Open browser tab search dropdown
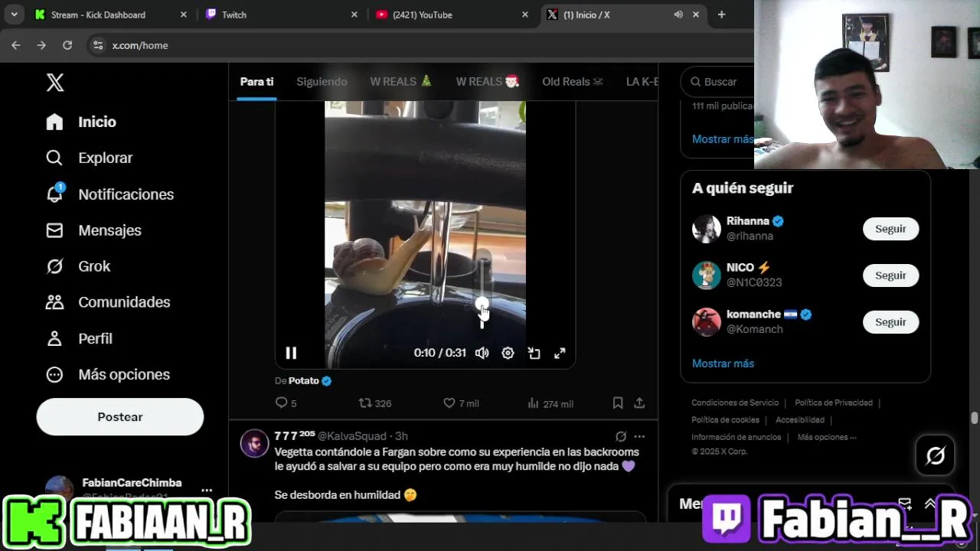 [x=14, y=15]
